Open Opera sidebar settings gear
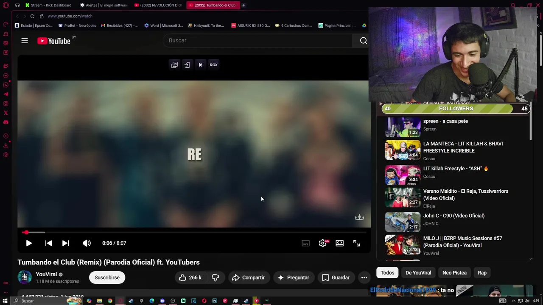This screenshot has width=543, height=305. point(6,155)
